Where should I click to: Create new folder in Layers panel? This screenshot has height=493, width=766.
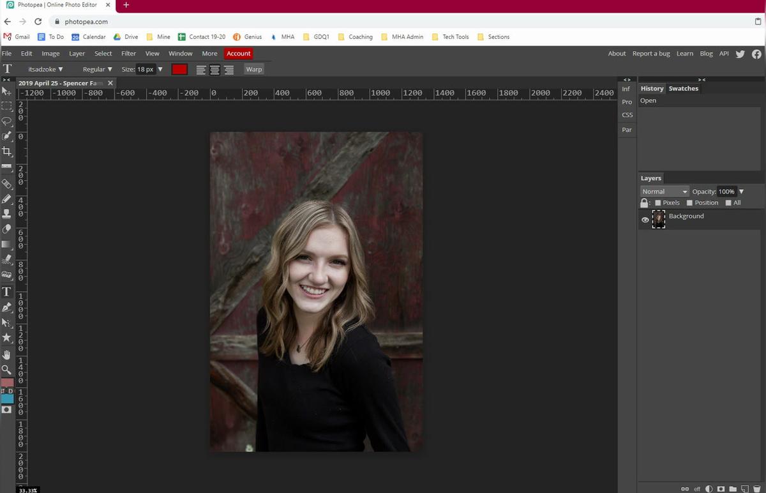coord(733,489)
